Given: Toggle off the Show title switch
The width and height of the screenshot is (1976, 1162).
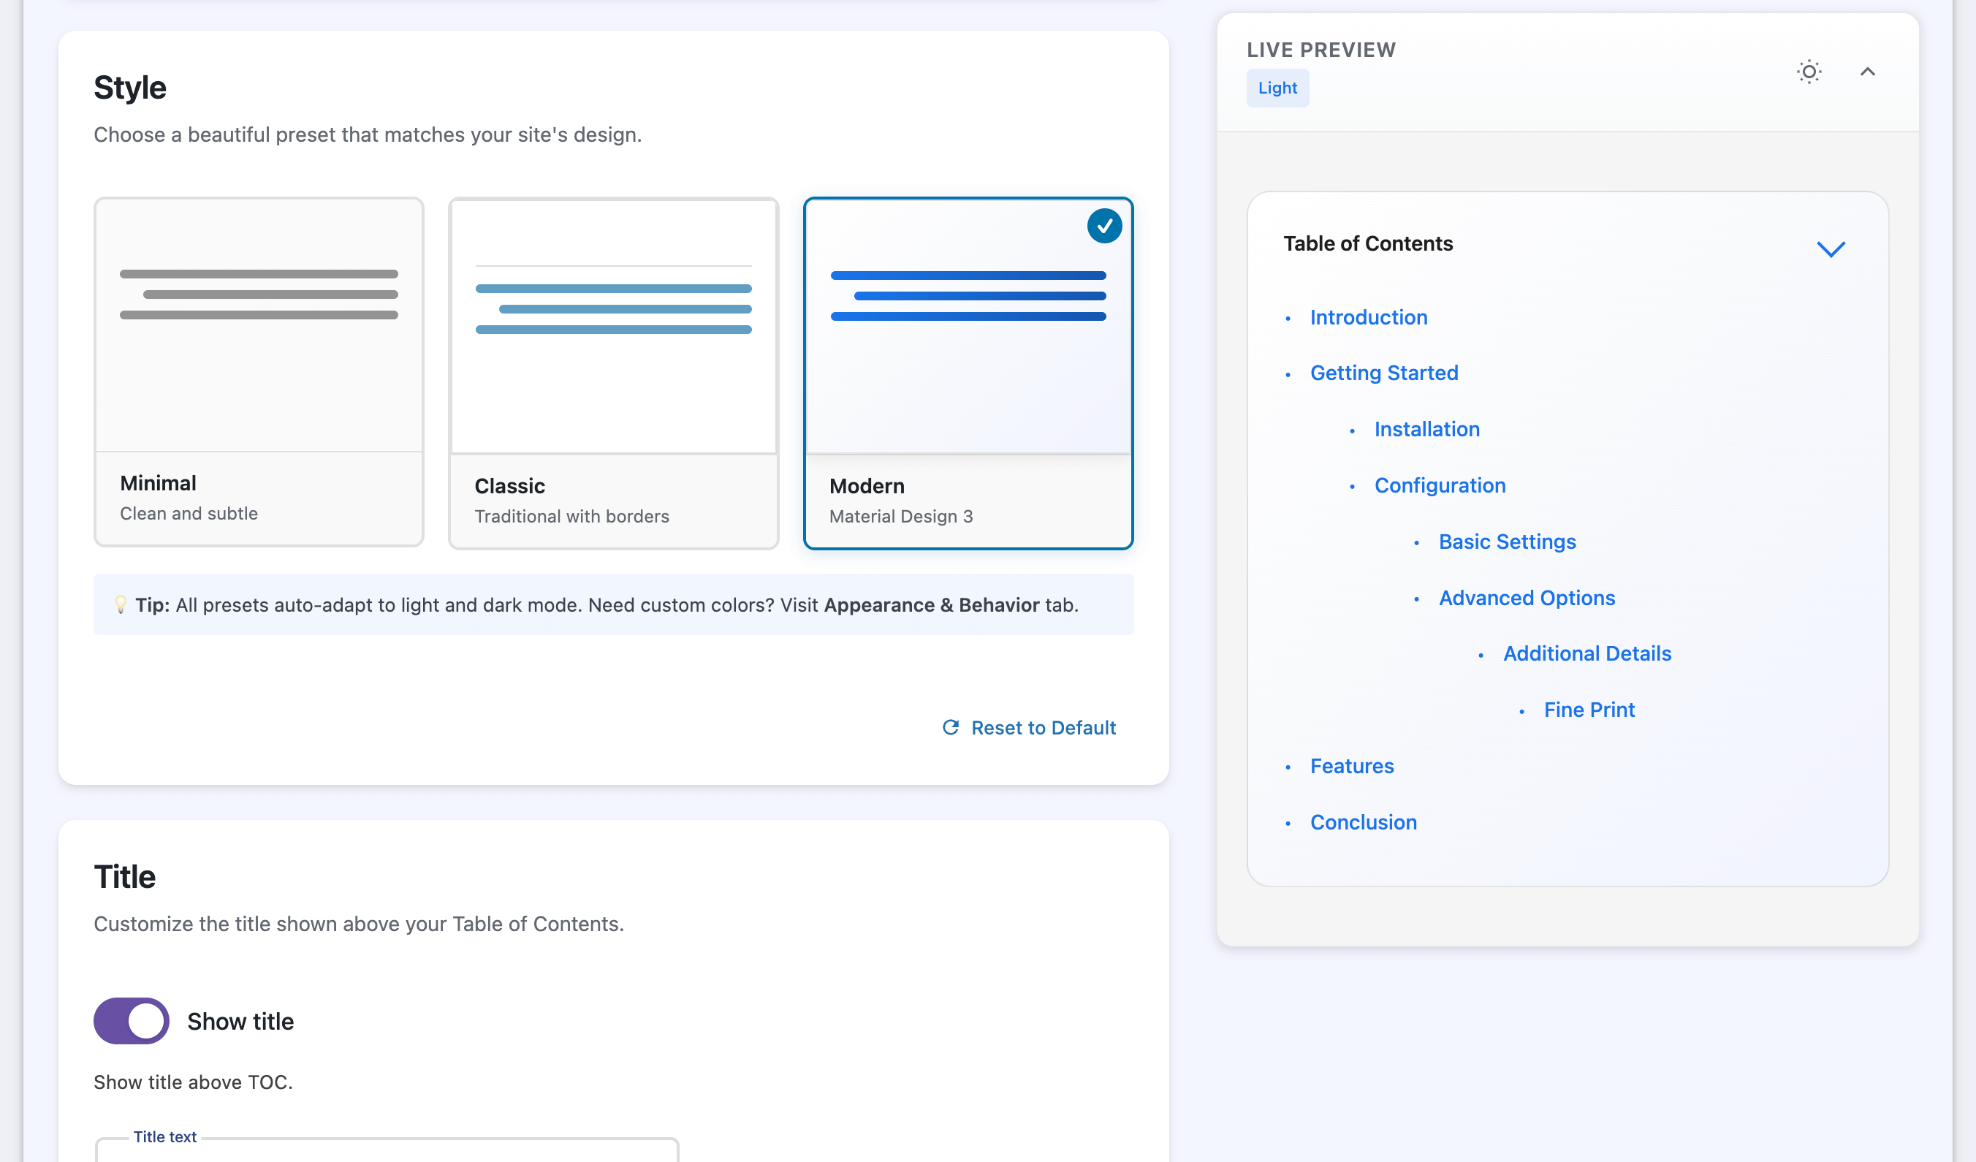Looking at the screenshot, I should (x=131, y=1021).
